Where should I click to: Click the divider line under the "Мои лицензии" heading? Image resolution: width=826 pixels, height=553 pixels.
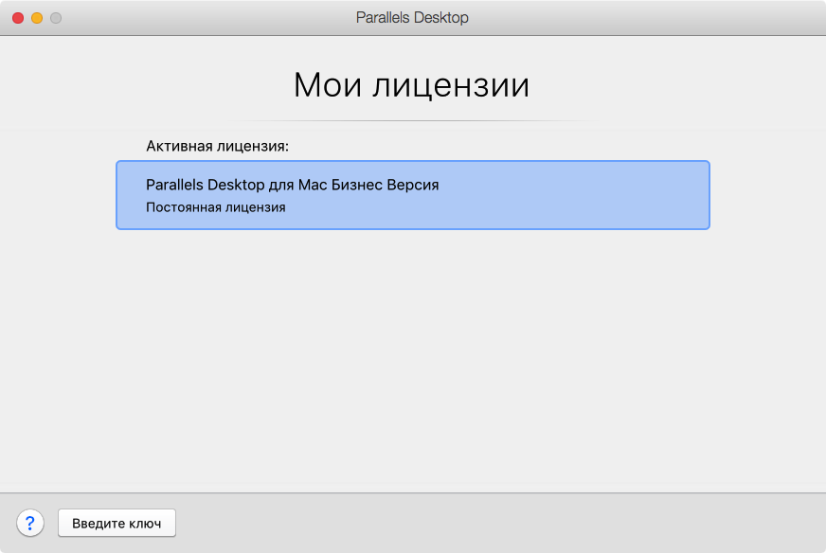[x=412, y=121]
